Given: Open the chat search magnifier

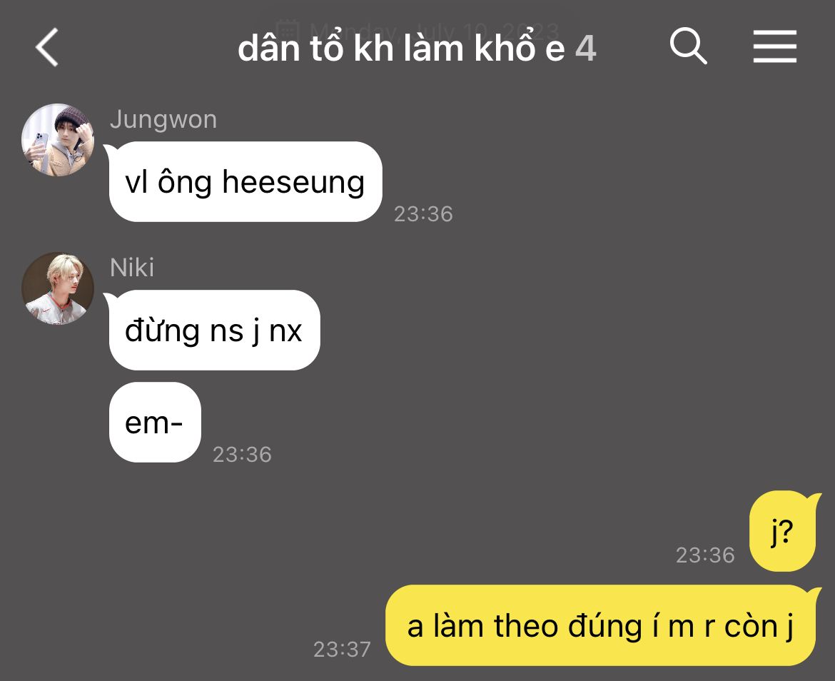Looking at the screenshot, I should 688,46.
